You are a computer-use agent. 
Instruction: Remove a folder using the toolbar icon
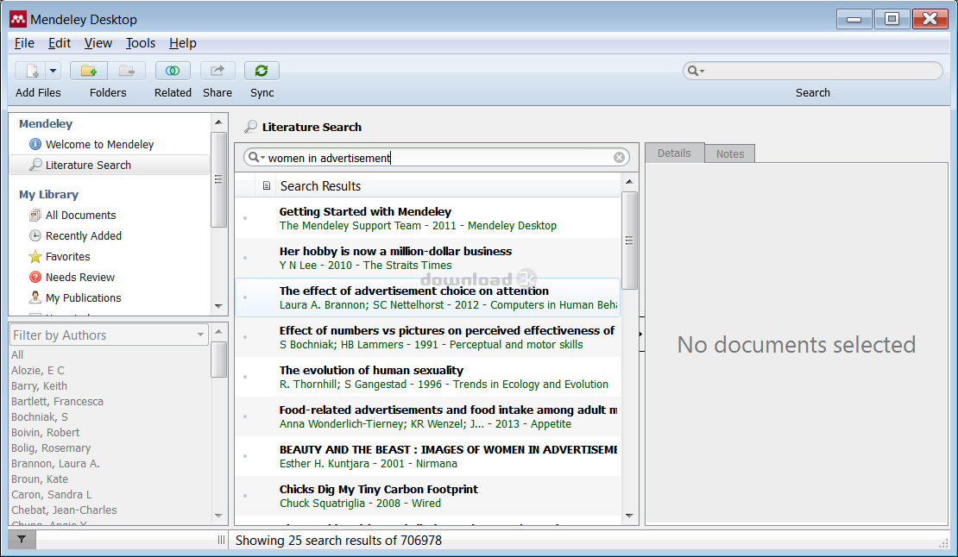click(126, 71)
